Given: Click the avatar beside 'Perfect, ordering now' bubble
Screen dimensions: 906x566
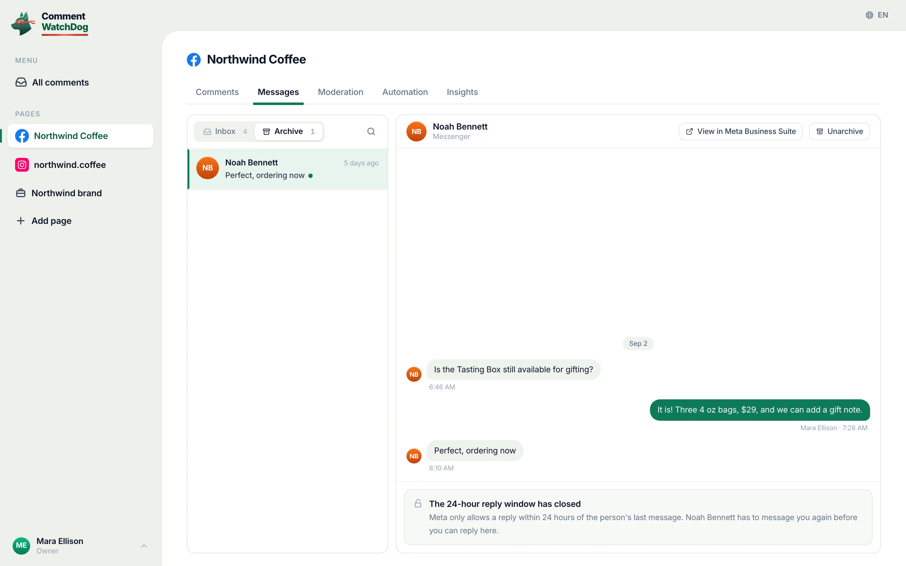Looking at the screenshot, I should click(x=414, y=456).
